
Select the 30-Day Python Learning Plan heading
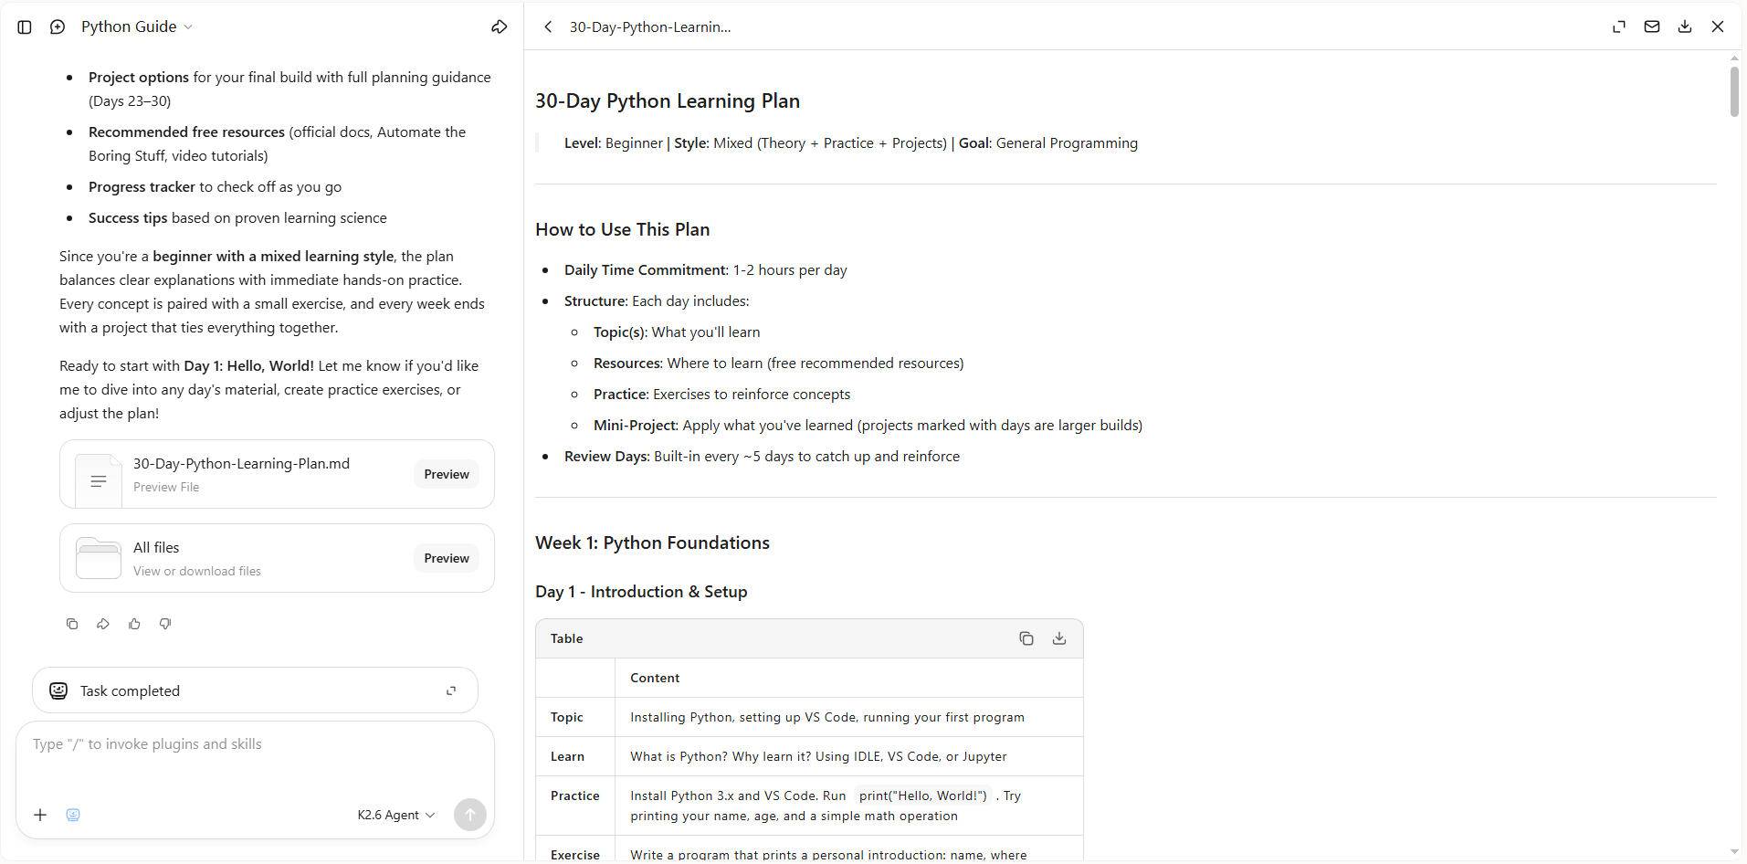click(668, 100)
